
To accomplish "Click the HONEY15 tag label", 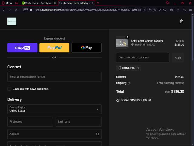I will 128,68.
